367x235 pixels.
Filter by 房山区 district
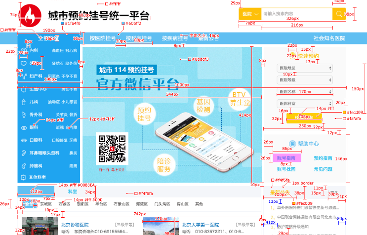tap(183, 204)
